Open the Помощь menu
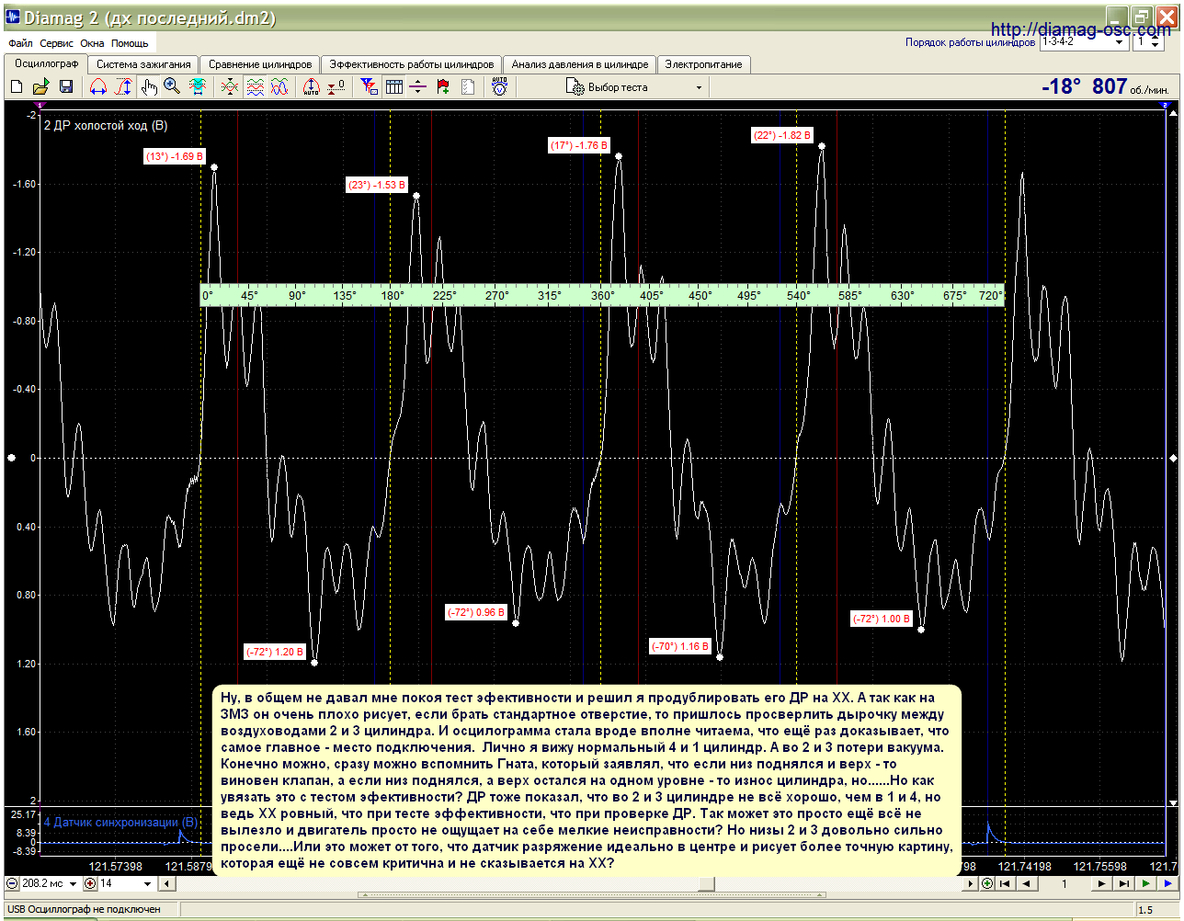 point(130,43)
